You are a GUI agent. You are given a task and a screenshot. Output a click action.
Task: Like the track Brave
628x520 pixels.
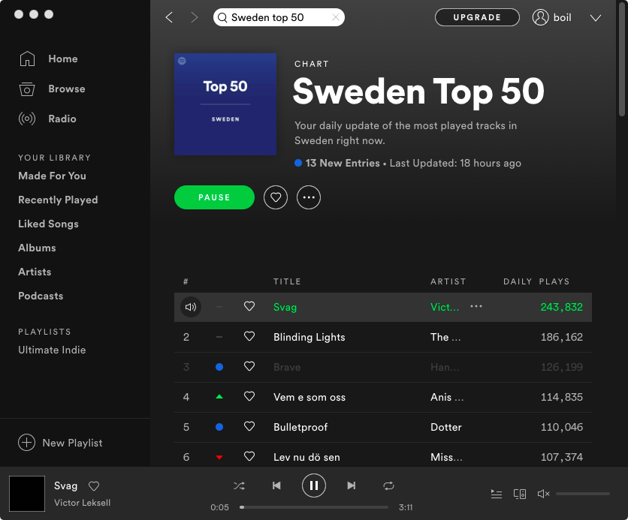[x=249, y=366]
